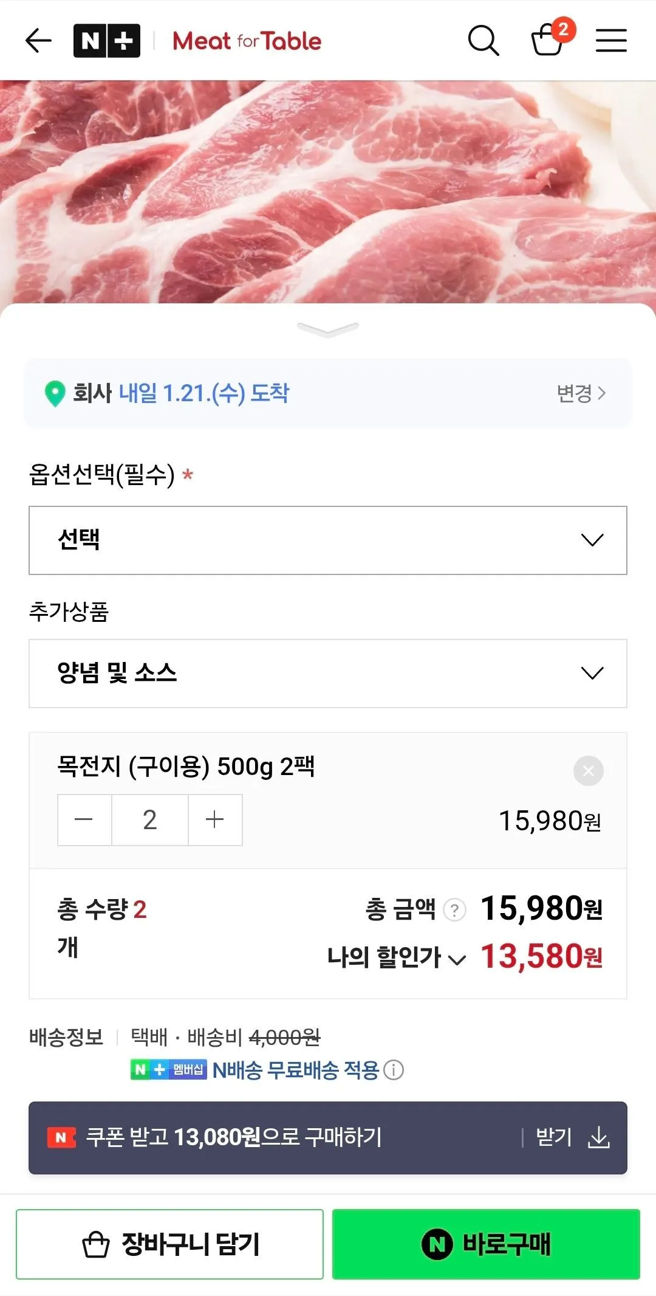Open the search magnifier icon
The image size is (656, 1296).
coord(483,41)
